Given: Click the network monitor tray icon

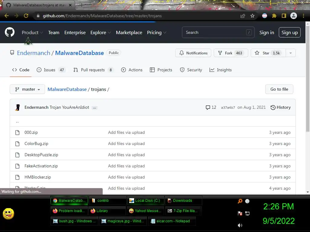Looking at the screenshot, I should 247,213.
